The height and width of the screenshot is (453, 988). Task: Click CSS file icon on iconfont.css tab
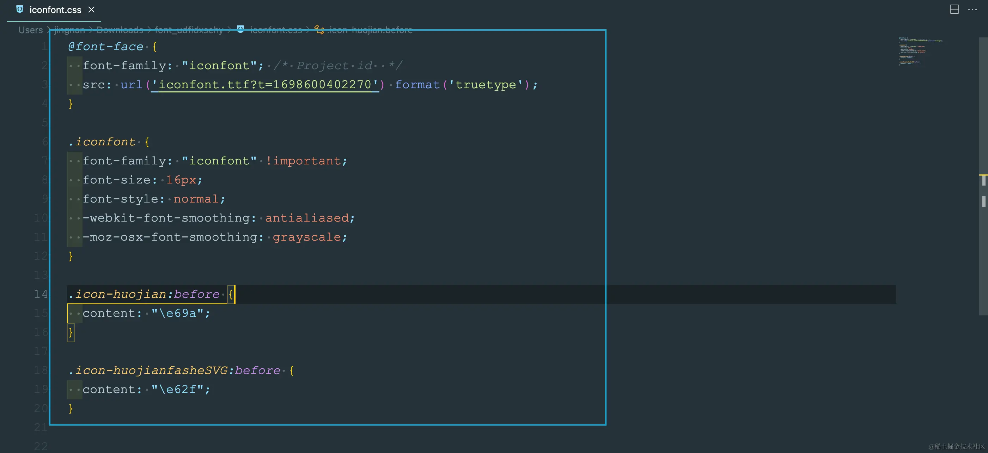(x=19, y=9)
